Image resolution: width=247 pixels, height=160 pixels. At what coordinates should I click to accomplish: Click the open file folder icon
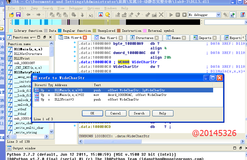tap(11, 15)
